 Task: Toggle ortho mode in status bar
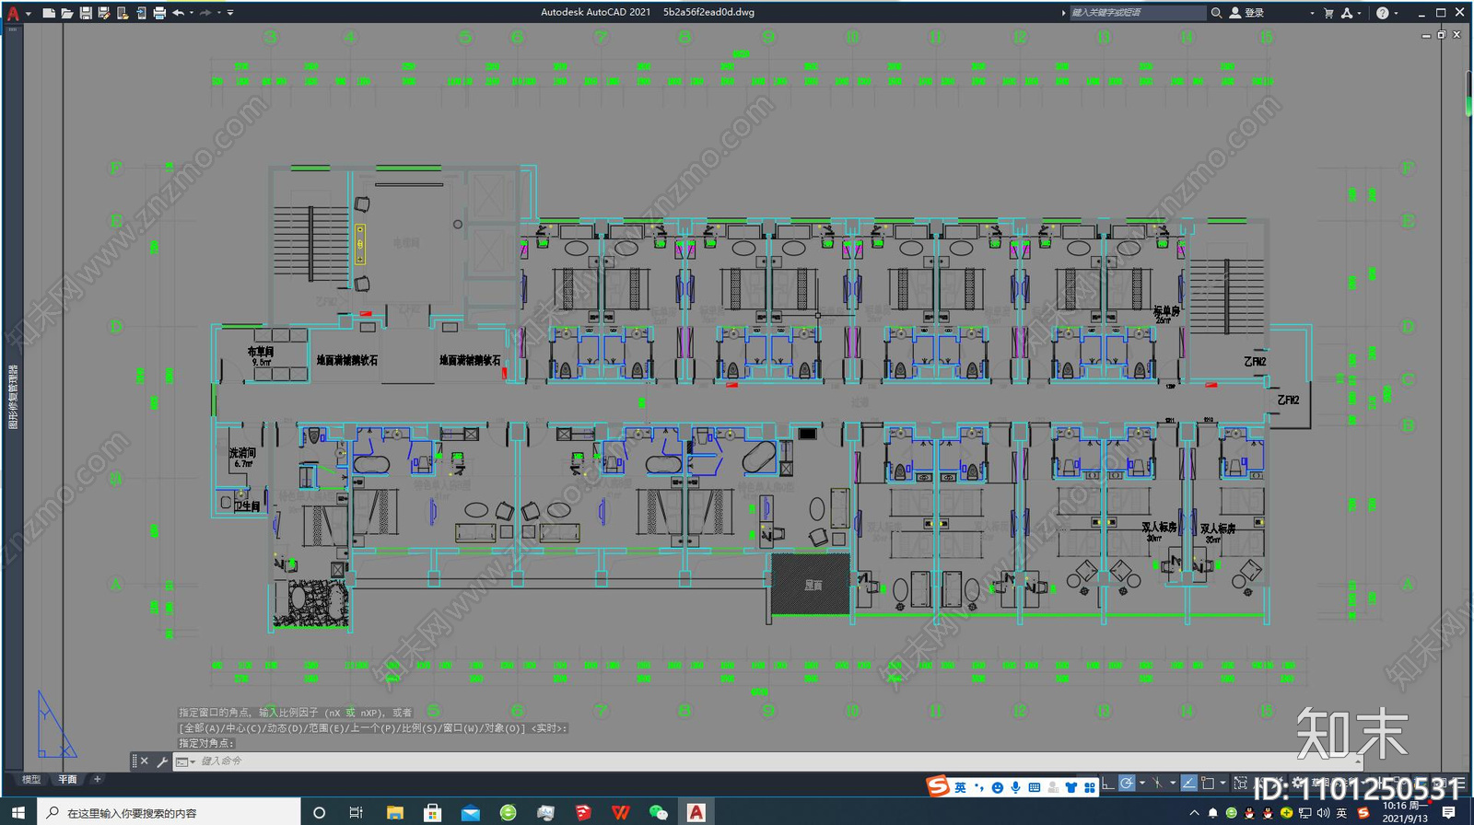[x=1107, y=784]
